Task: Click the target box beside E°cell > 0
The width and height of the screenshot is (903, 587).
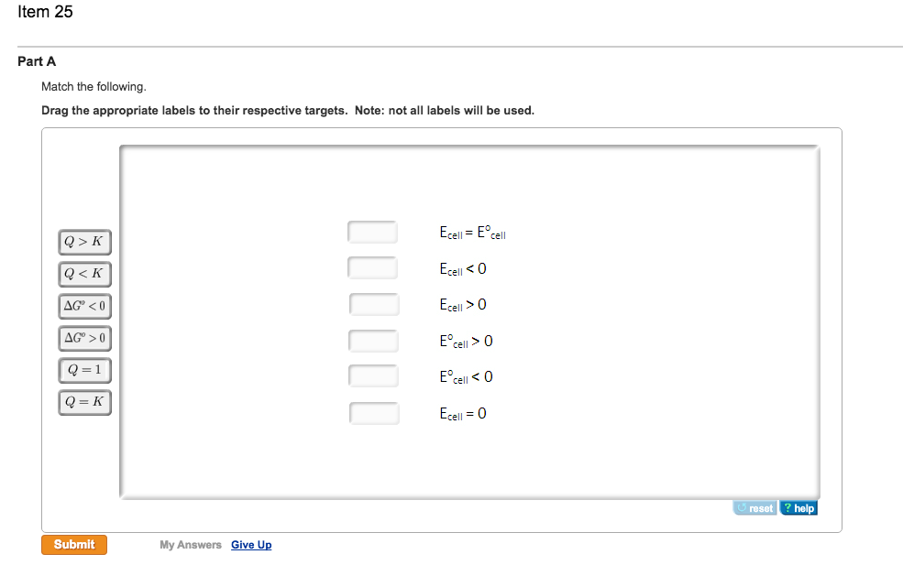Action: [x=372, y=340]
